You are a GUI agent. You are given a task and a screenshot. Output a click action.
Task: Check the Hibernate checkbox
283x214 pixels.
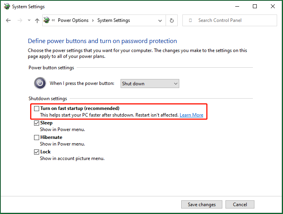(x=37, y=137)
